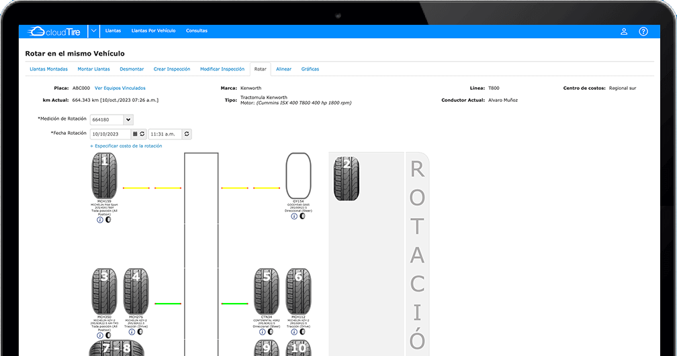677x356 pixels.
Task: Switch to the Alinear tab
Action: point(283,69)
